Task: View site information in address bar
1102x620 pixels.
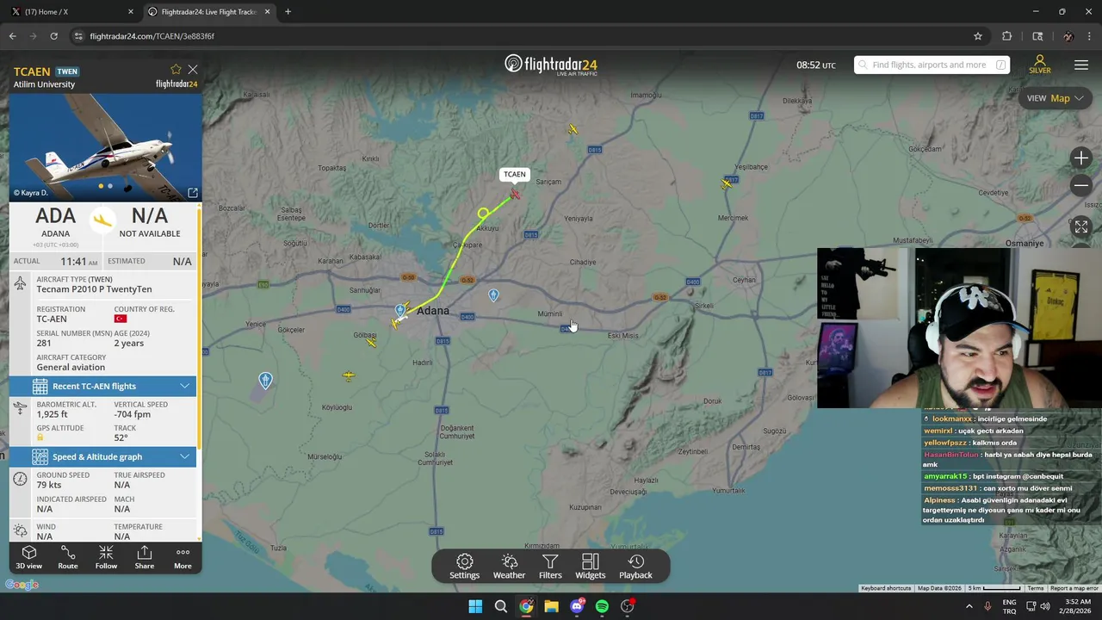Action: coord(78,36)
